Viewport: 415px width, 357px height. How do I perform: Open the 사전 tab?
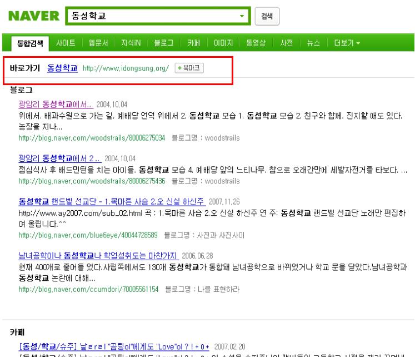click(288, 43)
